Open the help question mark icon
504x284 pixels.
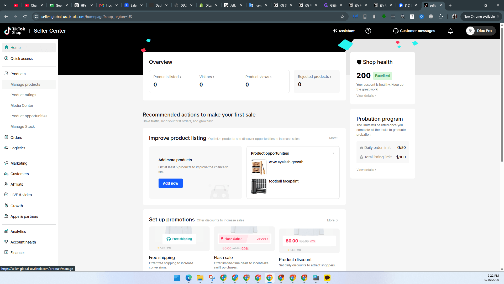coord(368,31)
